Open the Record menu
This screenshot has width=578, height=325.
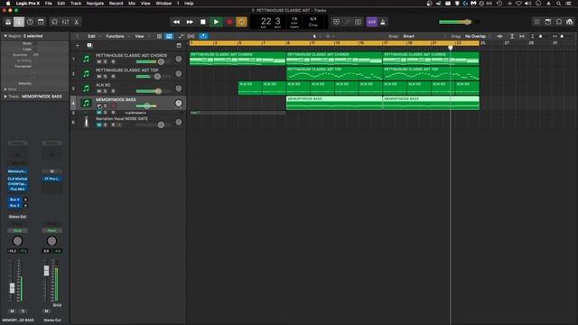pyautogui.click(x=116, y=4)
